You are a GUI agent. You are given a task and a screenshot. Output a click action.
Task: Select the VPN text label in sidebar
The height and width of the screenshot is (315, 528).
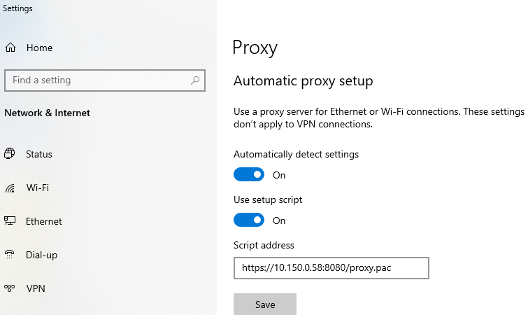36,288
